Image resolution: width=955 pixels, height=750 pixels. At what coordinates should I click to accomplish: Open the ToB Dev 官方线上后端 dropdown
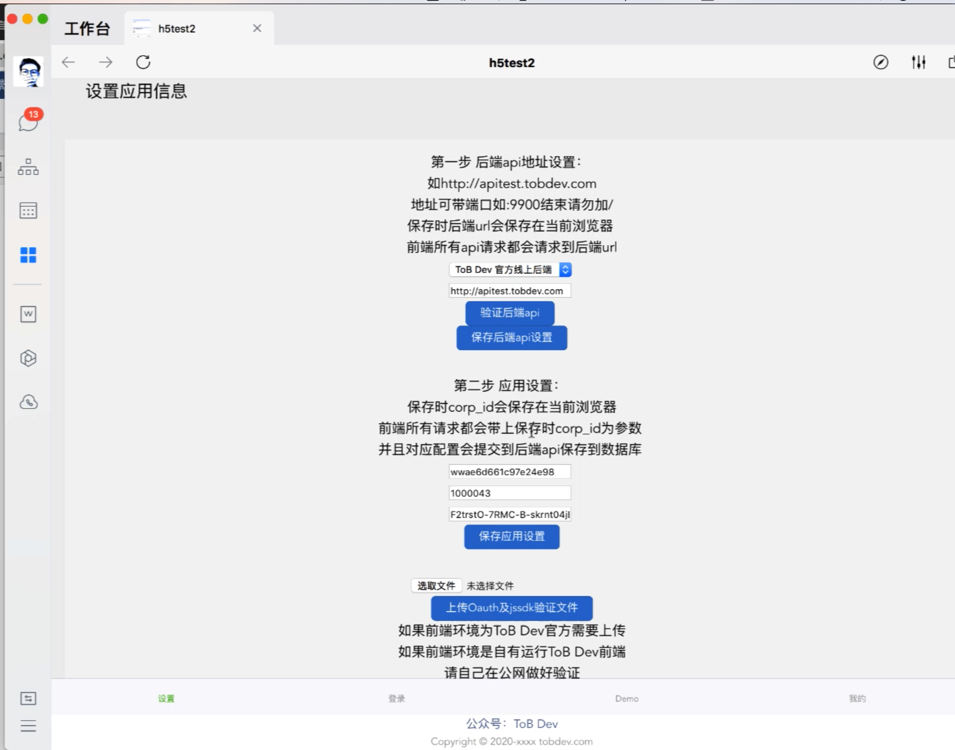pos(510,270)
